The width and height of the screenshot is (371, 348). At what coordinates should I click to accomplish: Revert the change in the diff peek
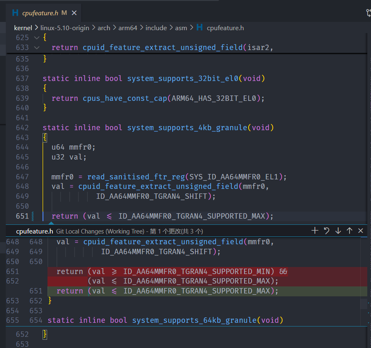(x=326, y=231)
